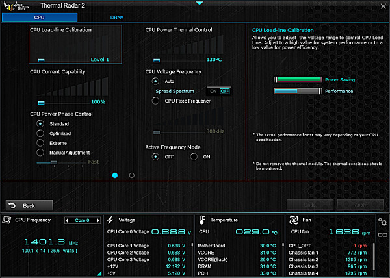Adjust CPU Current Capability slider handle

(42, 103)
